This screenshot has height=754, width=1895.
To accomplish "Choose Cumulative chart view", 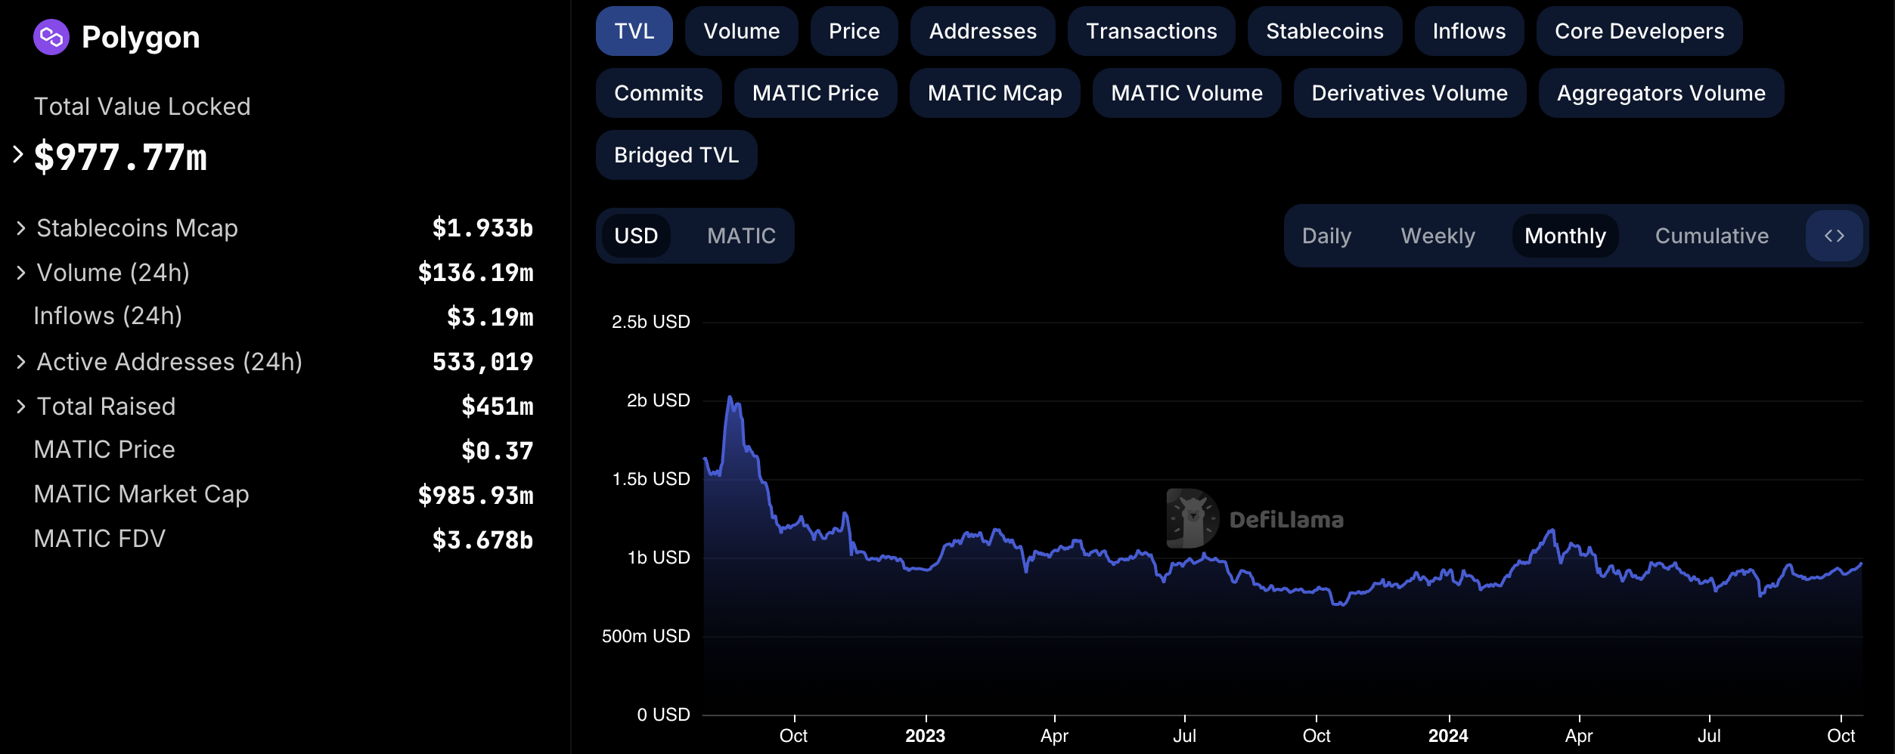I will 1711,236.
